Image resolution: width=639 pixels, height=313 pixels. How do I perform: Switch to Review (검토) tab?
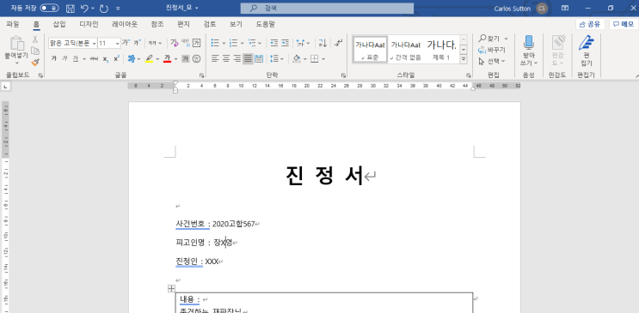210,24
